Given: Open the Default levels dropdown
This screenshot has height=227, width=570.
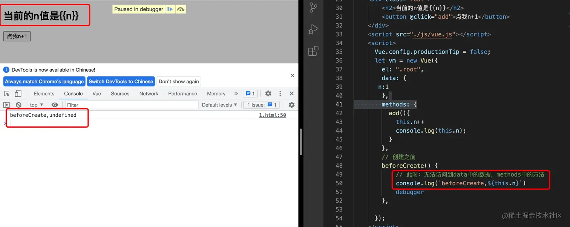Looking at the screenshot, I should (x=219, y=105).
